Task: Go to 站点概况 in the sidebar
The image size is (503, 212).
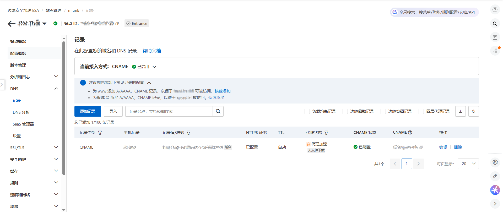Action: [x=18, y=41]
